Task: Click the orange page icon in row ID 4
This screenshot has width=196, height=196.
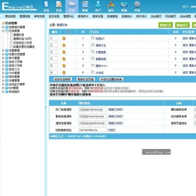Action: (x=64, y=59)
